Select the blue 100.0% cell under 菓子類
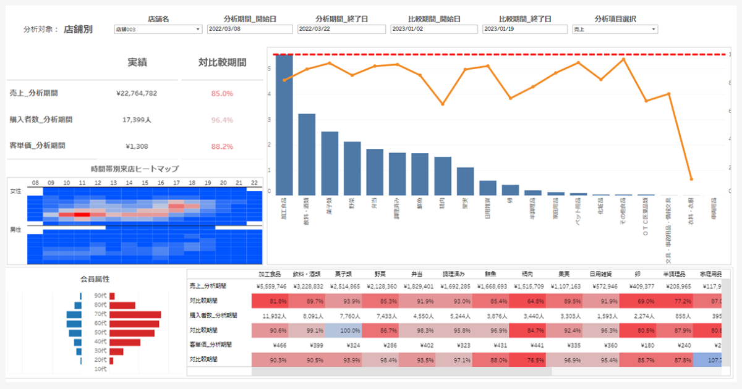This screenshot has width=742, height=389. click(x=344, y=330)
